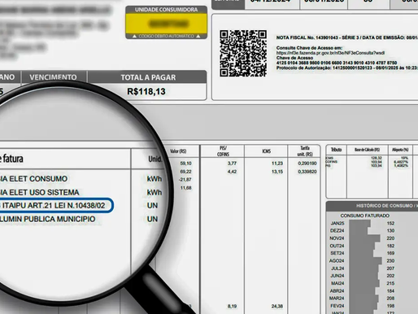Click 'CODIGO DEBITO AUTOMATICO' label
Viewport: 418px width, 314px height.
click(x=167, y=36)
